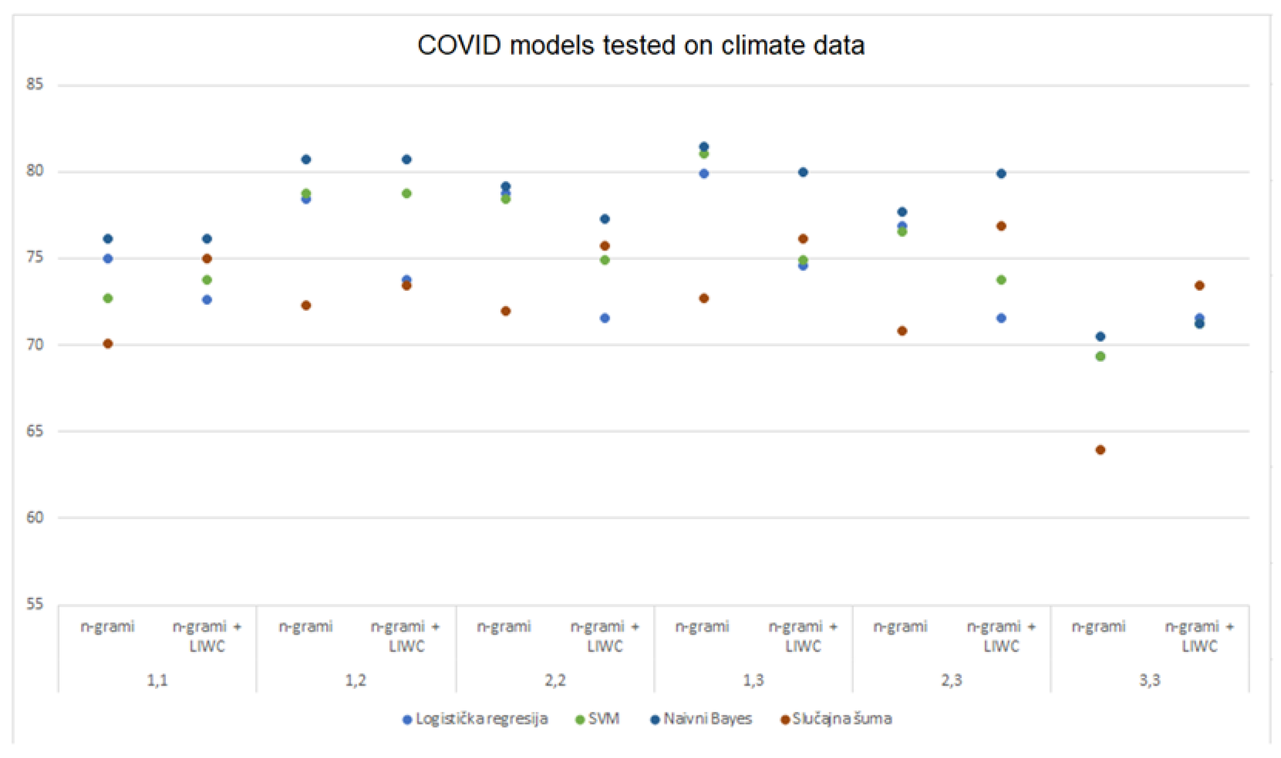Click the light blue Logistička regresija legend marker
Viewport: 1281px width, 758px height.
point(407,720)
